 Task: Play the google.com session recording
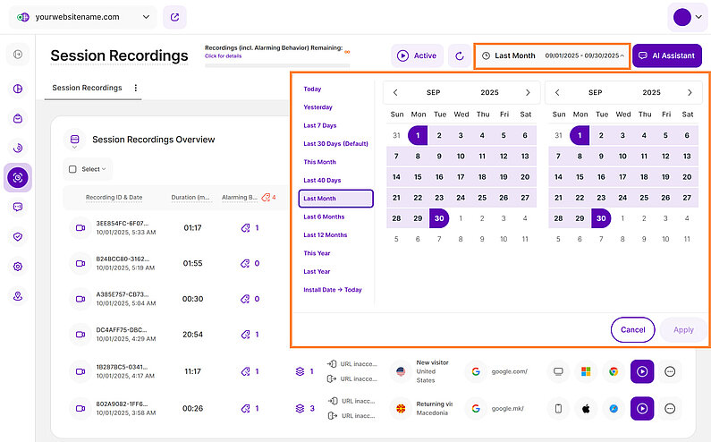pyautogui.click(x=641, y=371)
